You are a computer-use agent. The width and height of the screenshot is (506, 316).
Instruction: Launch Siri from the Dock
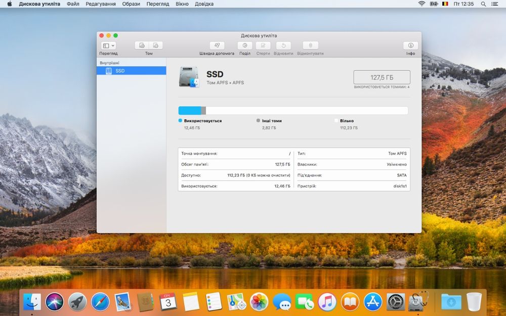point(55,302)
